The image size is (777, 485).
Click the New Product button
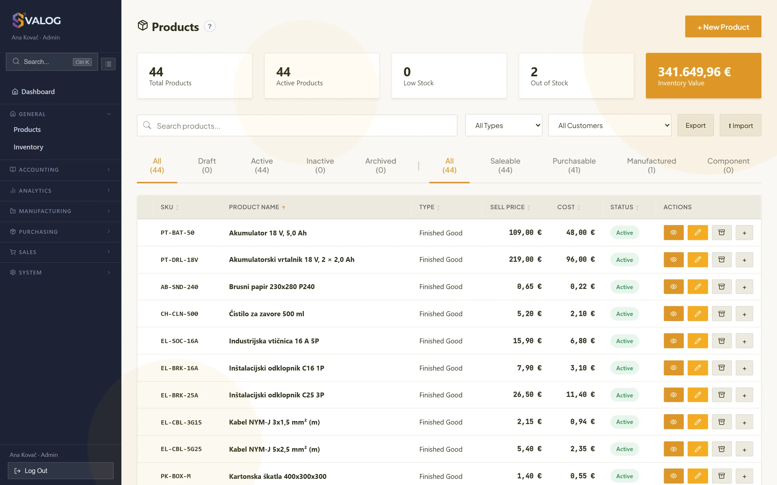(x=723, y=27)
